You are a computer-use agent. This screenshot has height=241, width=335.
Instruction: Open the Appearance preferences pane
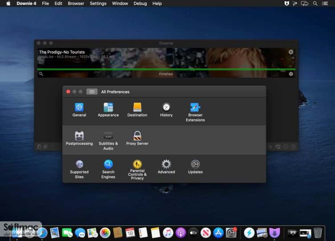click(x=108, y=110)
